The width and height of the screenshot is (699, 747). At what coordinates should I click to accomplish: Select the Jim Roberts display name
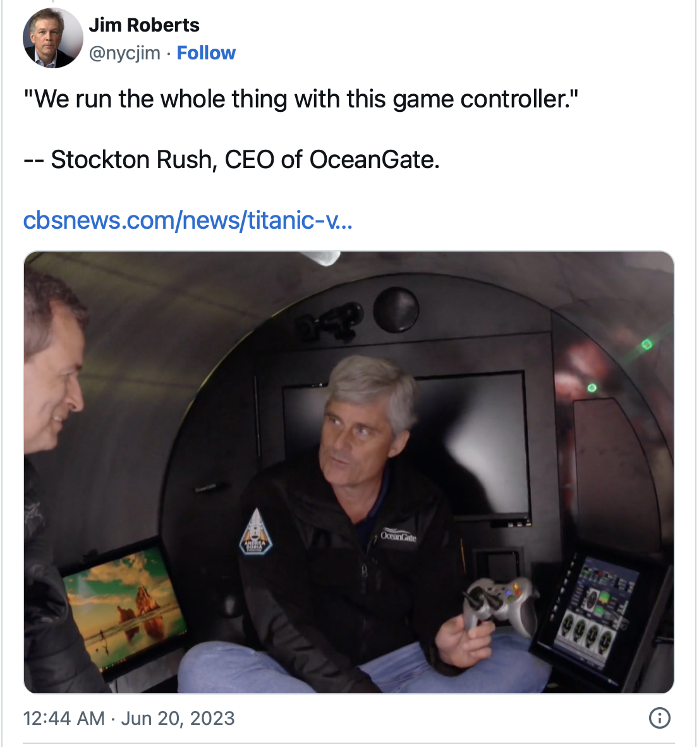coord(144,25)
